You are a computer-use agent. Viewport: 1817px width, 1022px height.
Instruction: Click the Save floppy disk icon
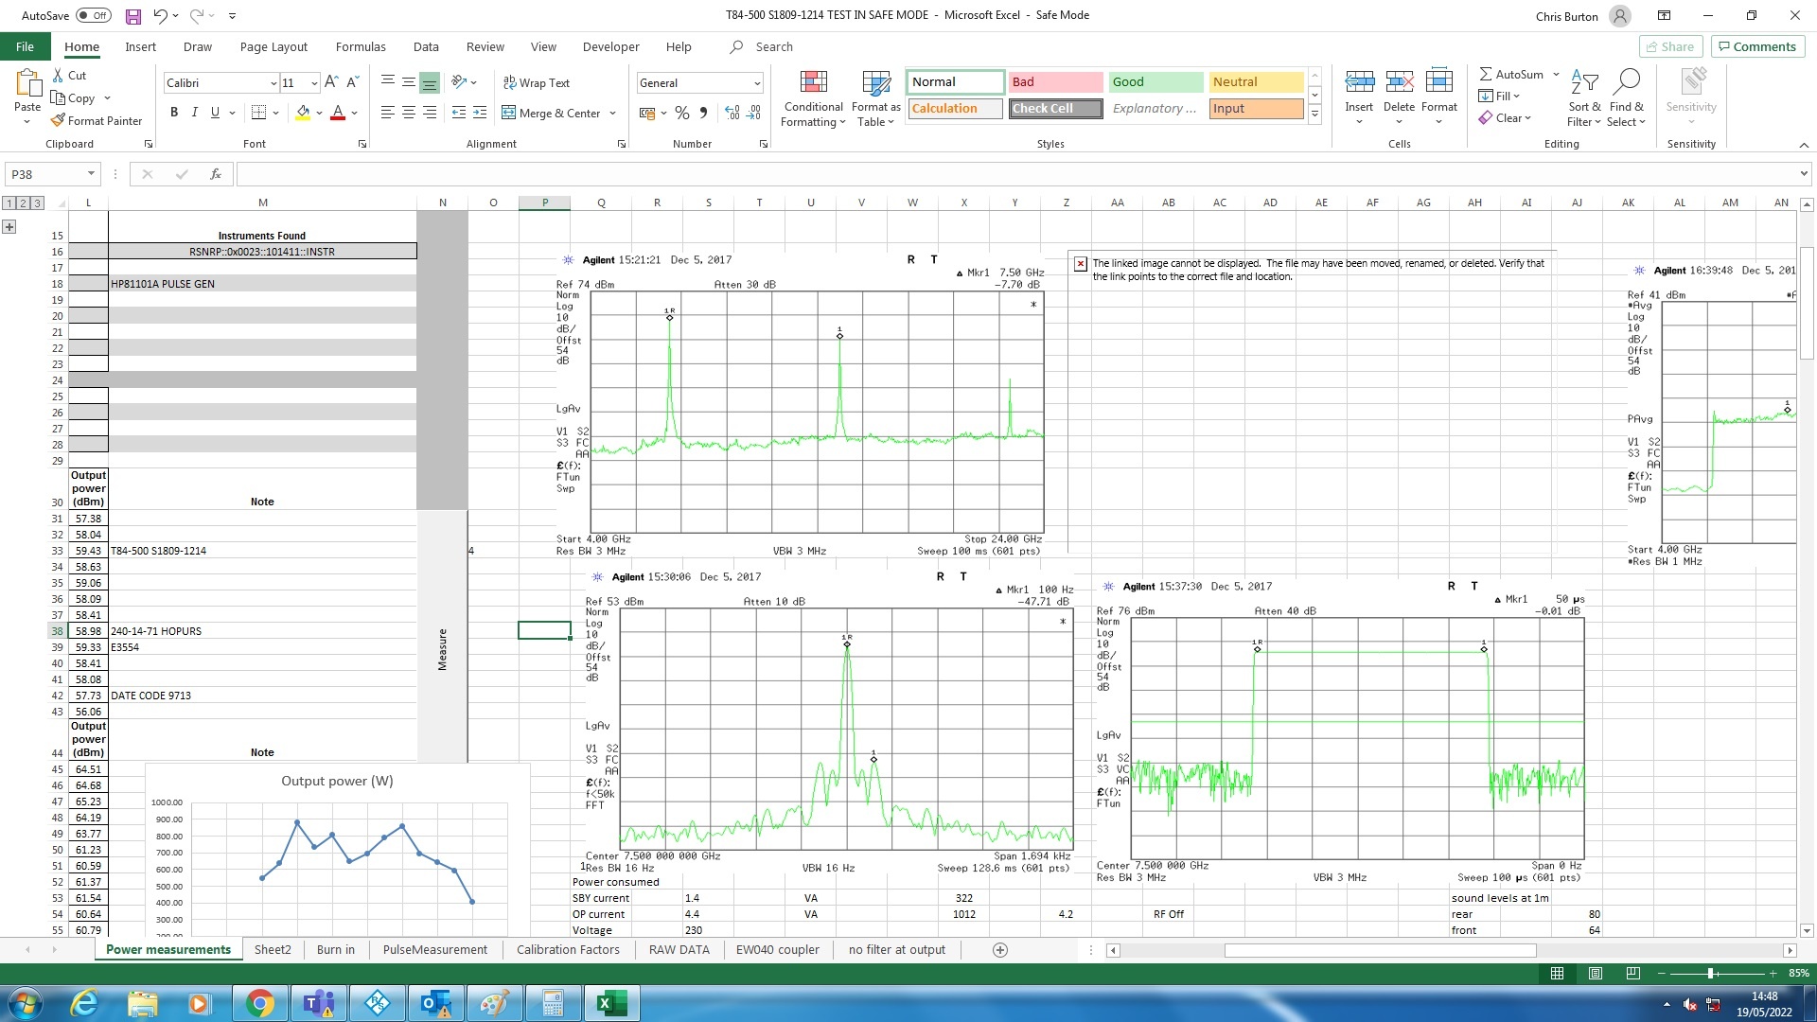[133, 16]
